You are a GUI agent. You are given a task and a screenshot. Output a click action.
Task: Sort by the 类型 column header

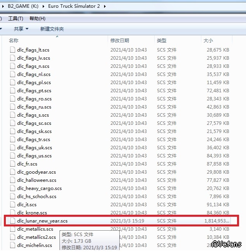click(162, 40)
